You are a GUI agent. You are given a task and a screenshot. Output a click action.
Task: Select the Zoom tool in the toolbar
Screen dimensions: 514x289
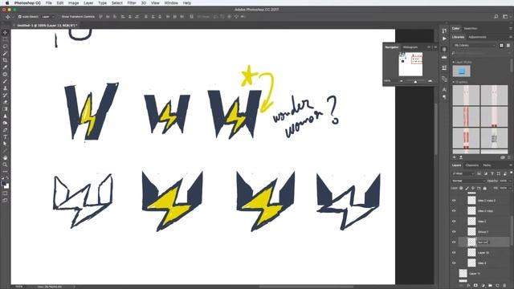click(x=5, y=165)
